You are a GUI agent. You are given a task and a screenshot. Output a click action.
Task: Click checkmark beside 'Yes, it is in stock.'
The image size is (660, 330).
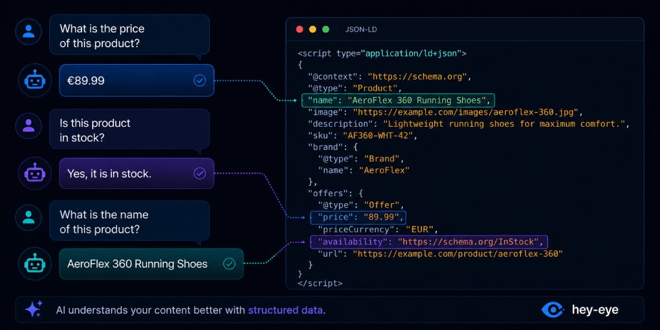199,173
